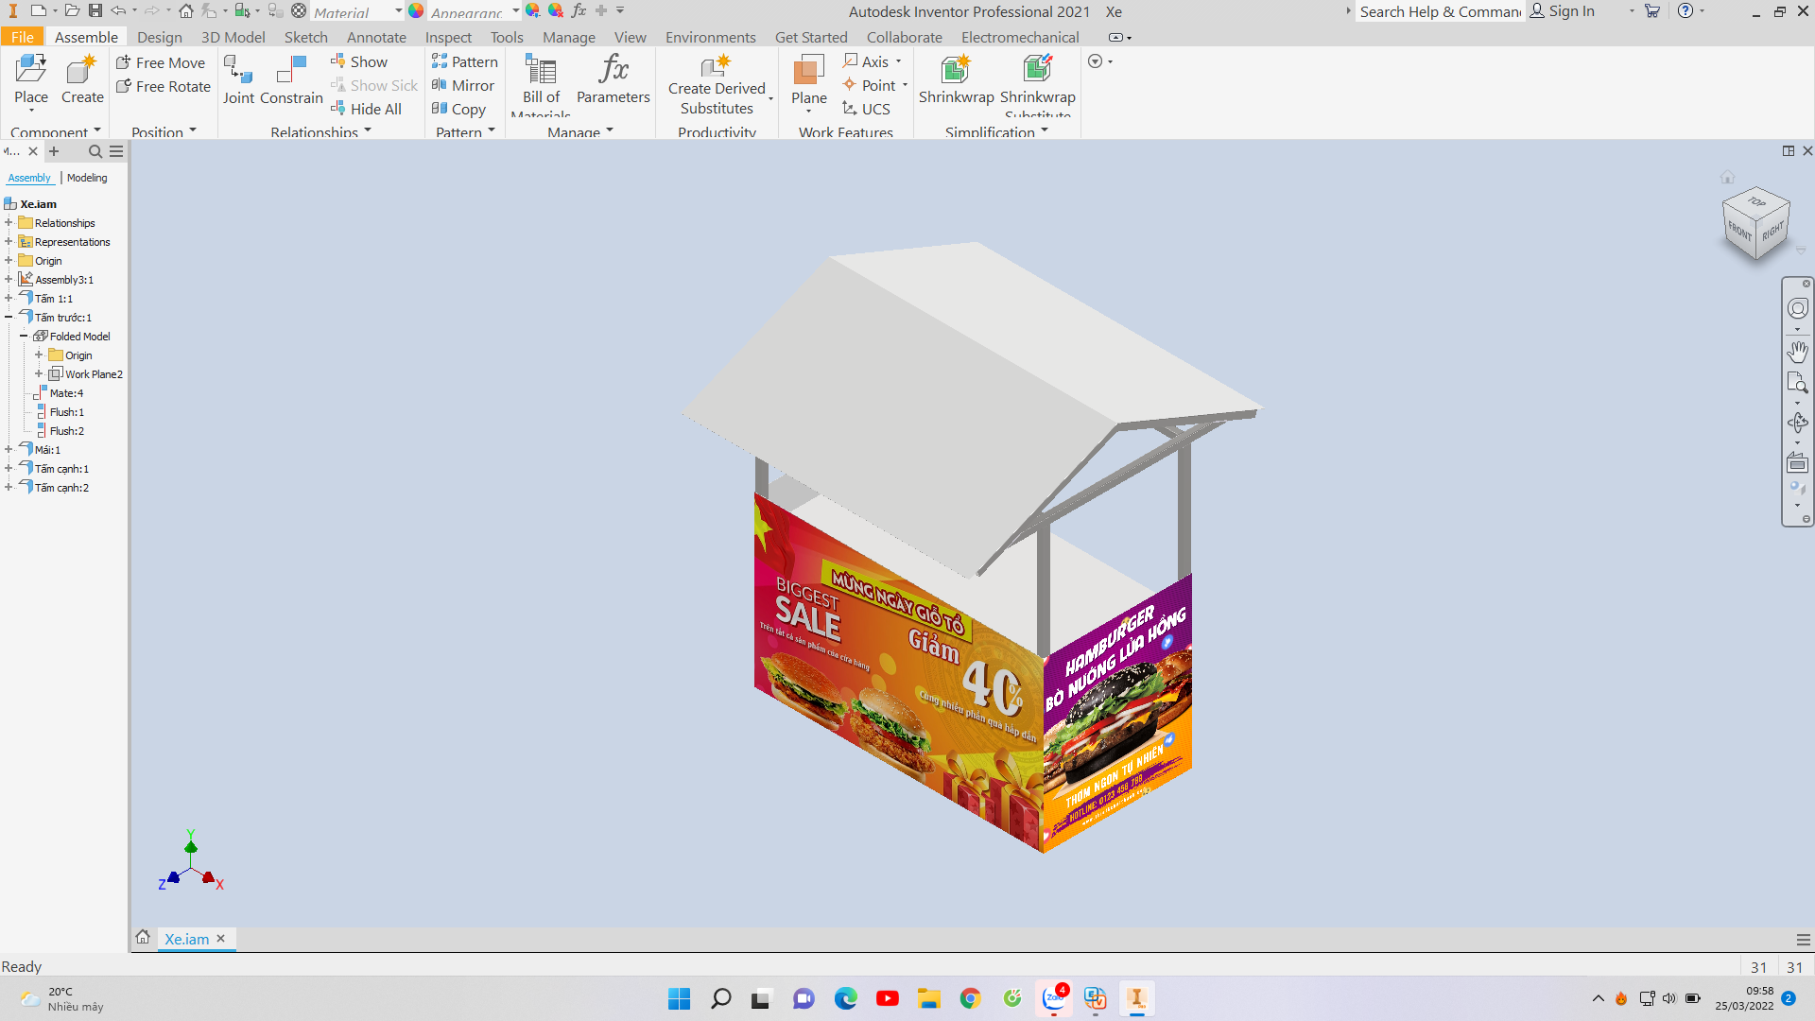Image resolution: width=1815 pixels, height=1021 pixels.
Task: Select the Pan hand tool
Action: click(x=1797, y=352)
